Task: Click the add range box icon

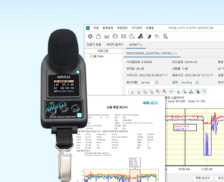Action: 131,92
